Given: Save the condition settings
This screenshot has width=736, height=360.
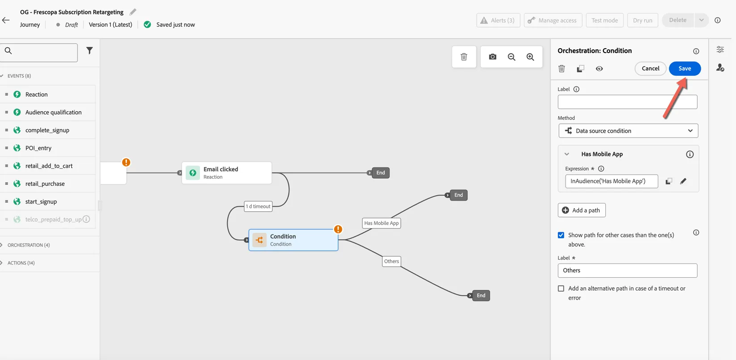Looking at the screenshot, I should pyautogui.click(x=685, y=68).
